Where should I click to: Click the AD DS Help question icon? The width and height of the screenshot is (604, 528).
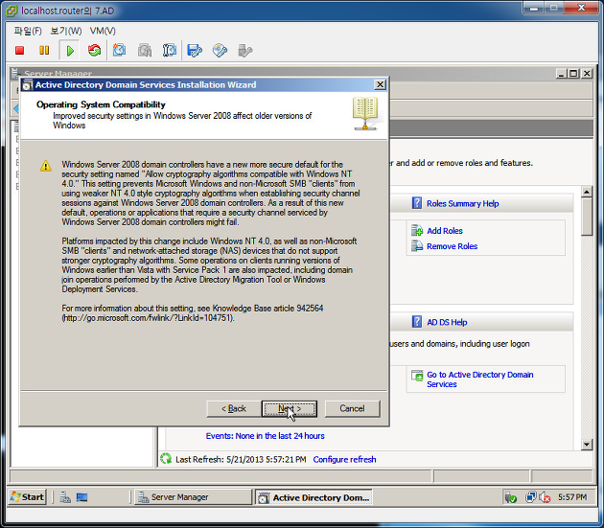tap(417, 322)
